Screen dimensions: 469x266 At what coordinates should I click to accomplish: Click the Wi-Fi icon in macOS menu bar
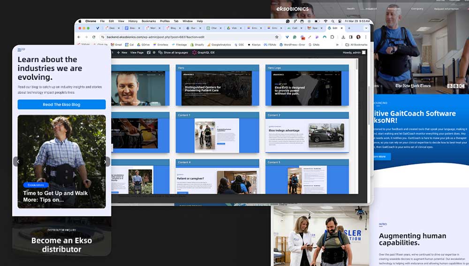coord(325,21)
